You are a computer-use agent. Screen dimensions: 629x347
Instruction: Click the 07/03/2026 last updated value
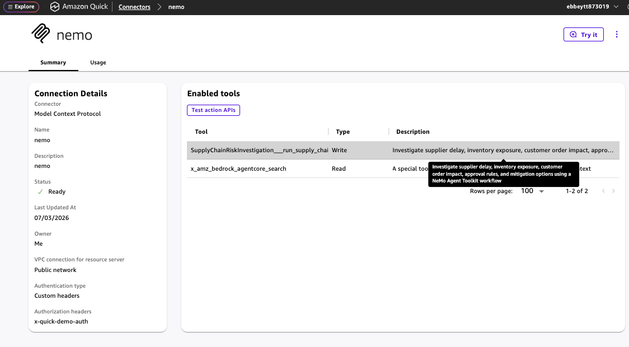pyautogui.click(x=51, y=218)
